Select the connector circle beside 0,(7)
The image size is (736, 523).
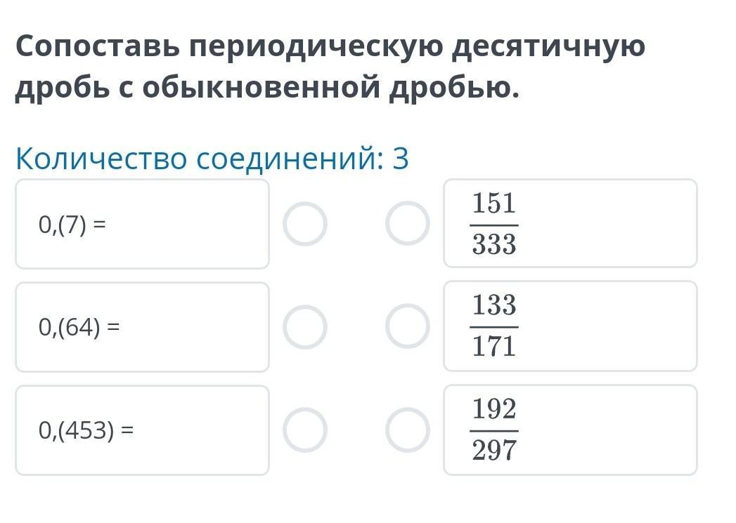coord(305,225)
